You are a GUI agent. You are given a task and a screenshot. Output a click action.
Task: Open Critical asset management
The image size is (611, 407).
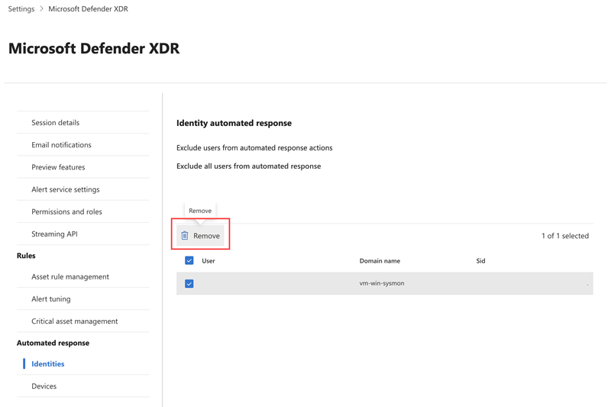(x=74, y=321)
